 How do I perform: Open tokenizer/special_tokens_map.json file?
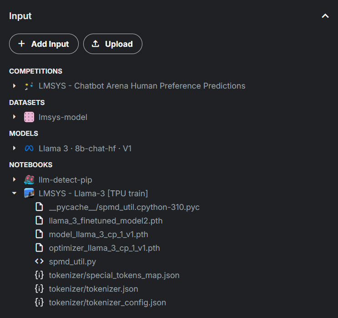[114, 275]
